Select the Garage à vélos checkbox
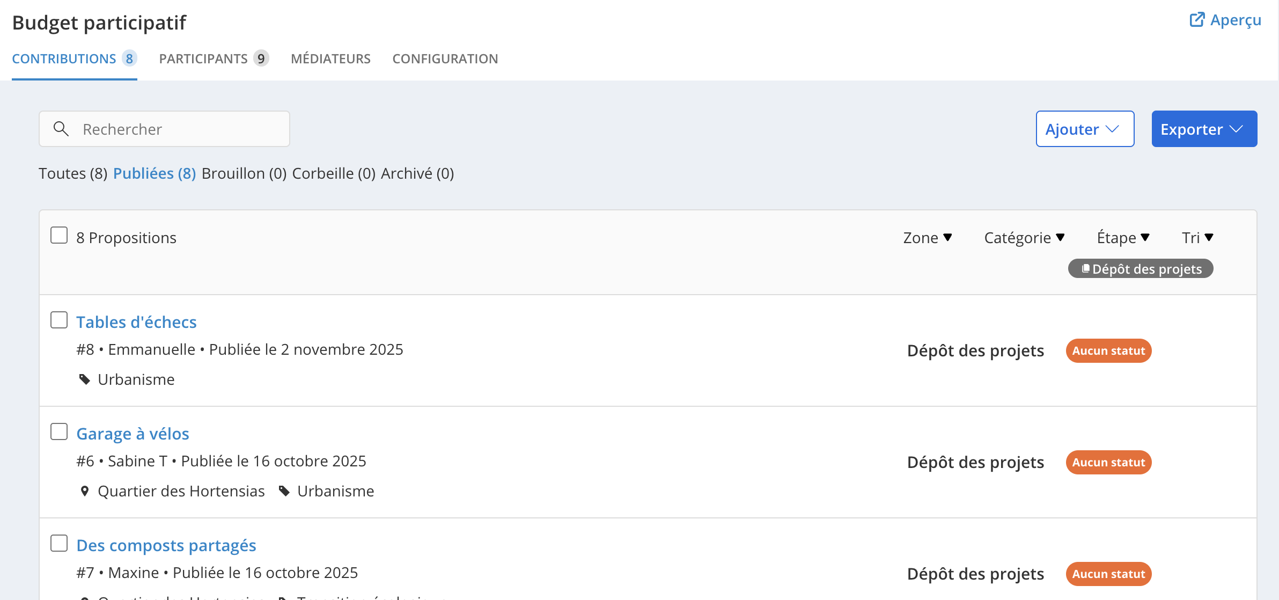The height and width of the screenshot is (600, 1279). 59,431
